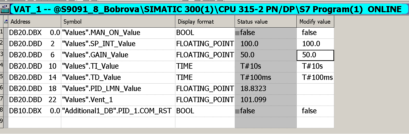
Task: Select row number 6 header for PID_LMN_Value
Action: click(2, 88)
